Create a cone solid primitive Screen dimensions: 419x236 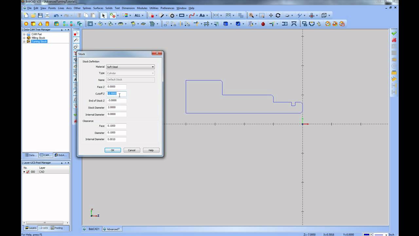(x=40, y=24)
